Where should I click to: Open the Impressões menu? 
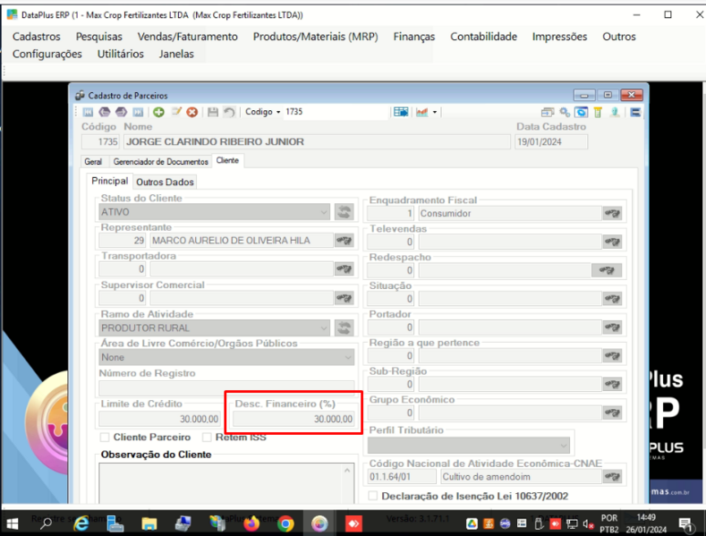[559, 37]
